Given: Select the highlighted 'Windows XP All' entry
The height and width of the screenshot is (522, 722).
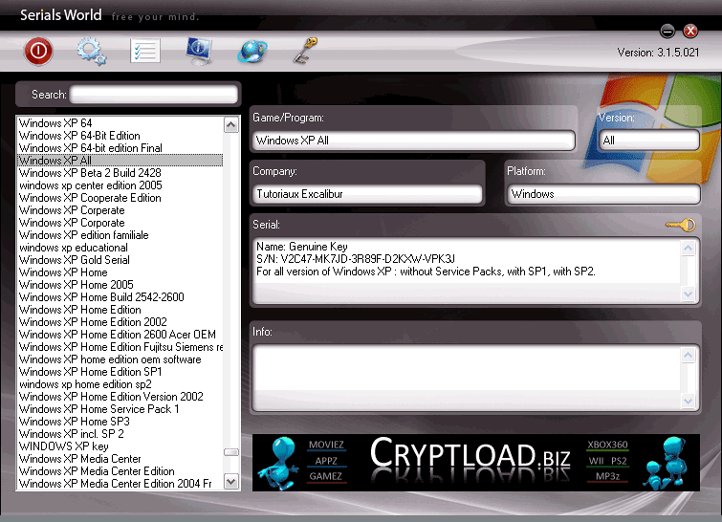Looking at the screenshot, I should [x=120, y=161].
